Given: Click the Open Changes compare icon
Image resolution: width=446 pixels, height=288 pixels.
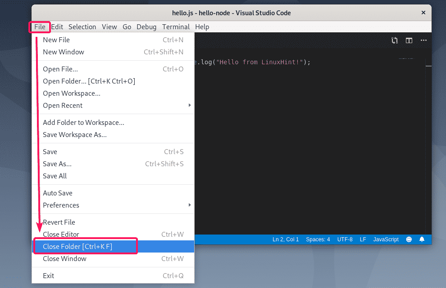Looking at the screenshot, I should [x=395, y=40].
